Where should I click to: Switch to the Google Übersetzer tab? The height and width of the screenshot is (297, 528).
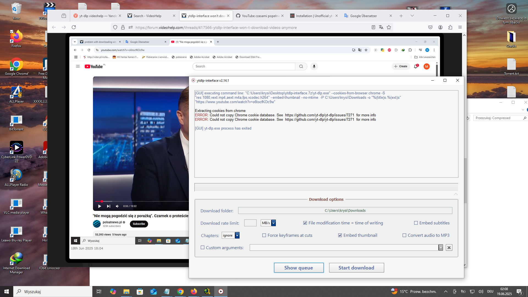(363, 16)
